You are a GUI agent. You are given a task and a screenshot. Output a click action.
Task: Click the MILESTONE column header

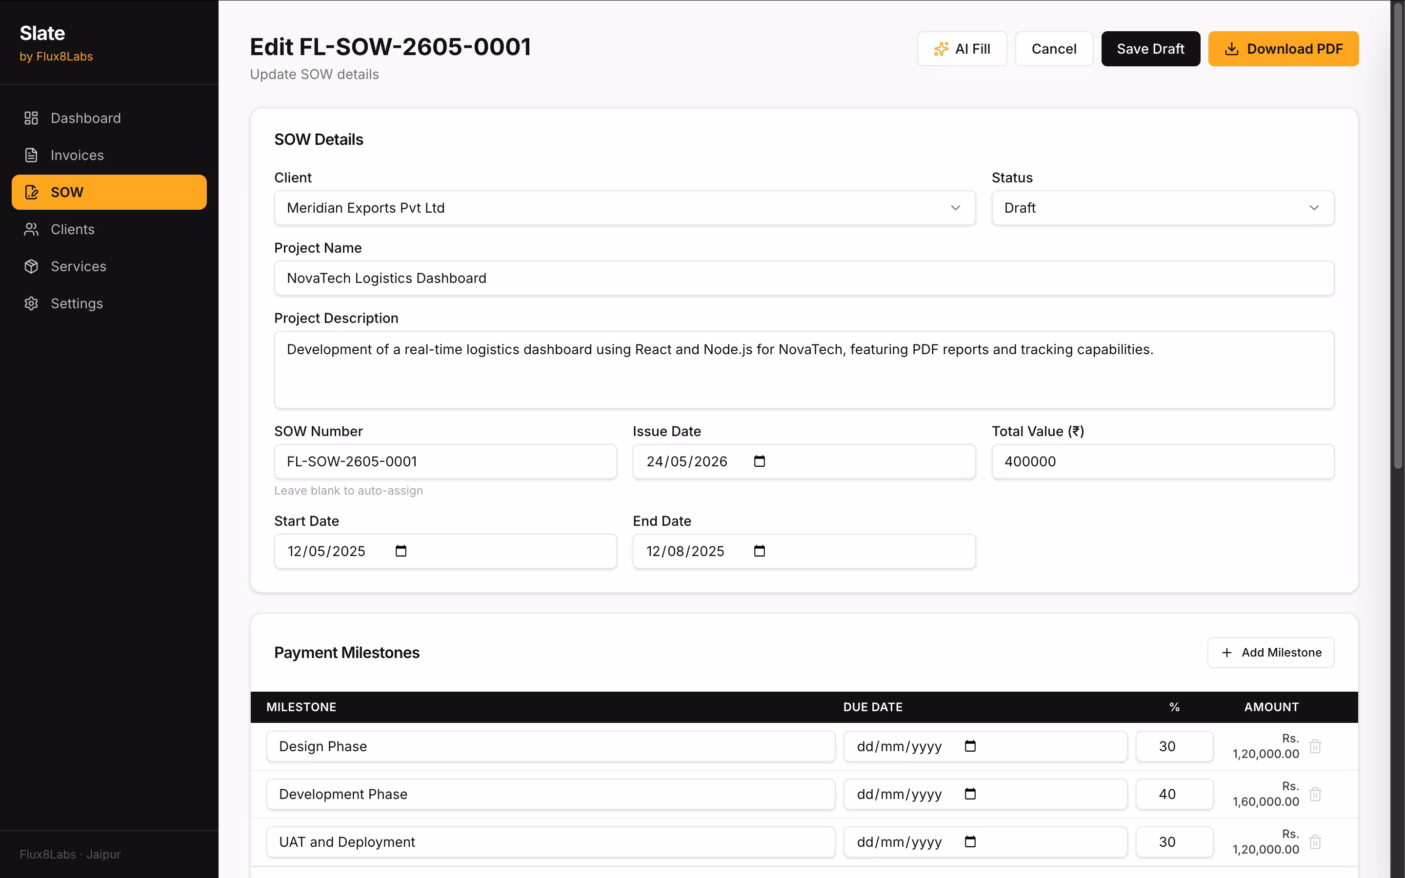[x=301, y=707]
